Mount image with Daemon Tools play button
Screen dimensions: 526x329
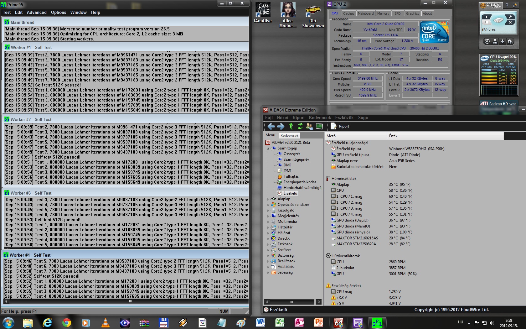pos(487,17)
